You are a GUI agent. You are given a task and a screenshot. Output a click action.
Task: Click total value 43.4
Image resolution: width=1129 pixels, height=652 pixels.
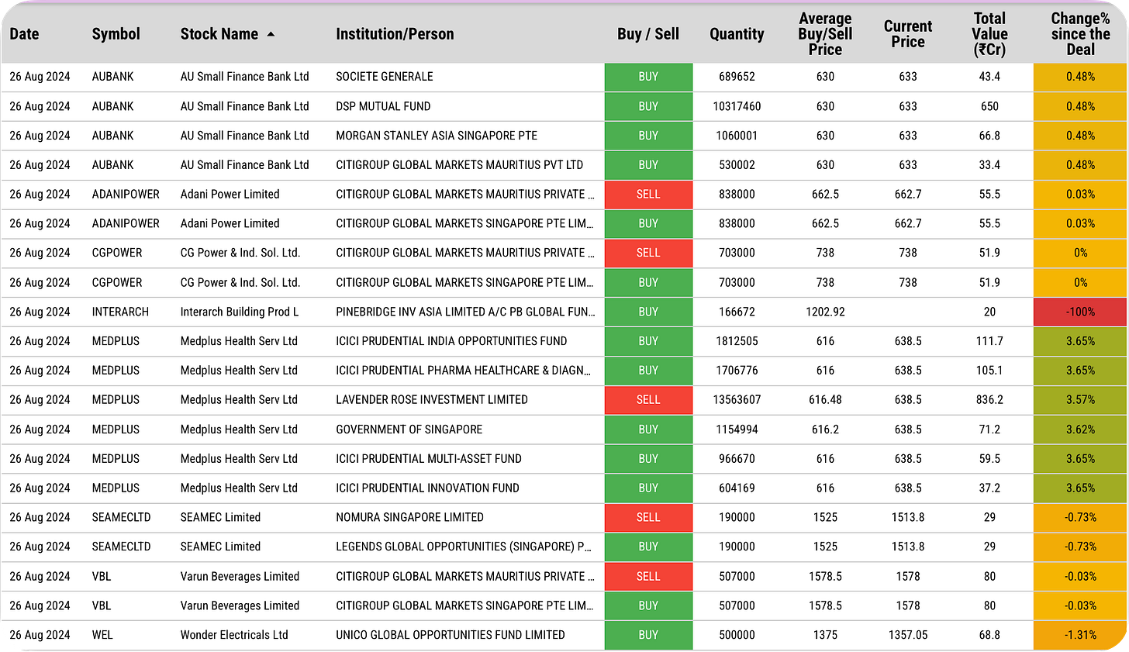(x=989, y=77)
